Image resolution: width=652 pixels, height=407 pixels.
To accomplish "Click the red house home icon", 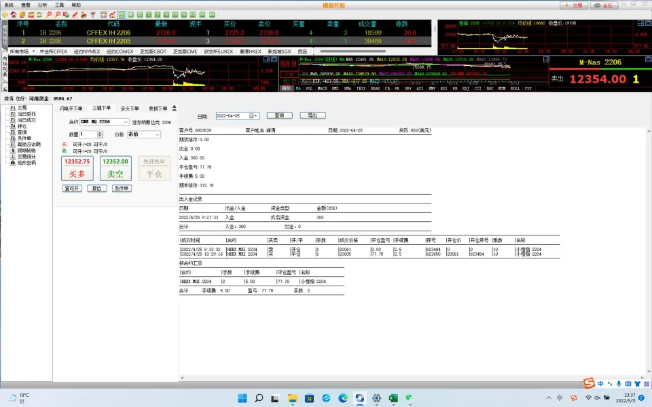I will point(14,14).
